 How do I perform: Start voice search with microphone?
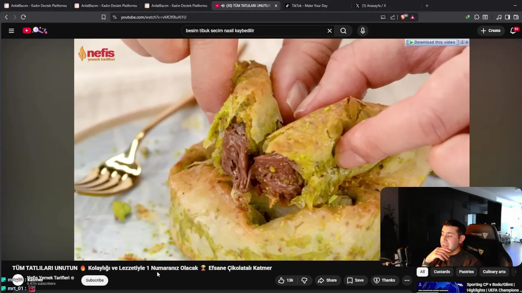(363, 31)
